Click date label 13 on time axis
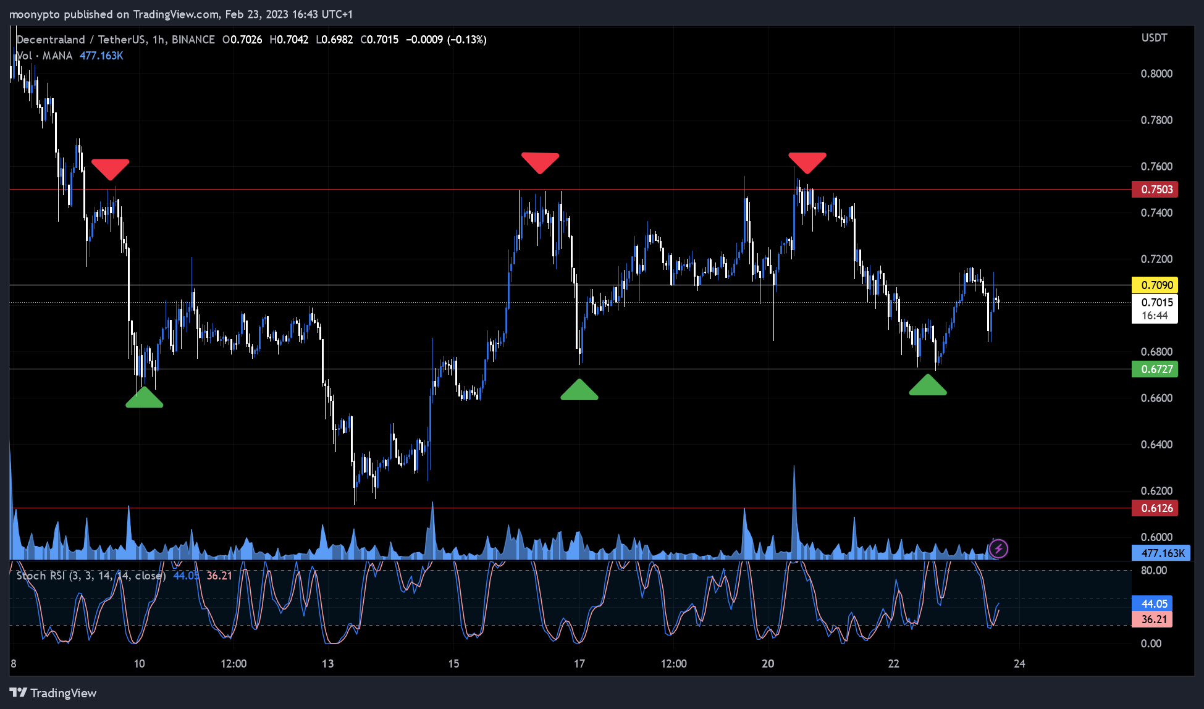Image resolution: width=1204 pixels, height=709 pixels. coord(328,664)
